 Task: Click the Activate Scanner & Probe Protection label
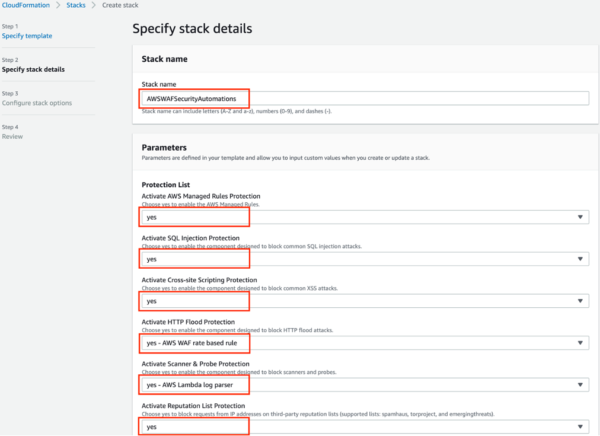196,364
